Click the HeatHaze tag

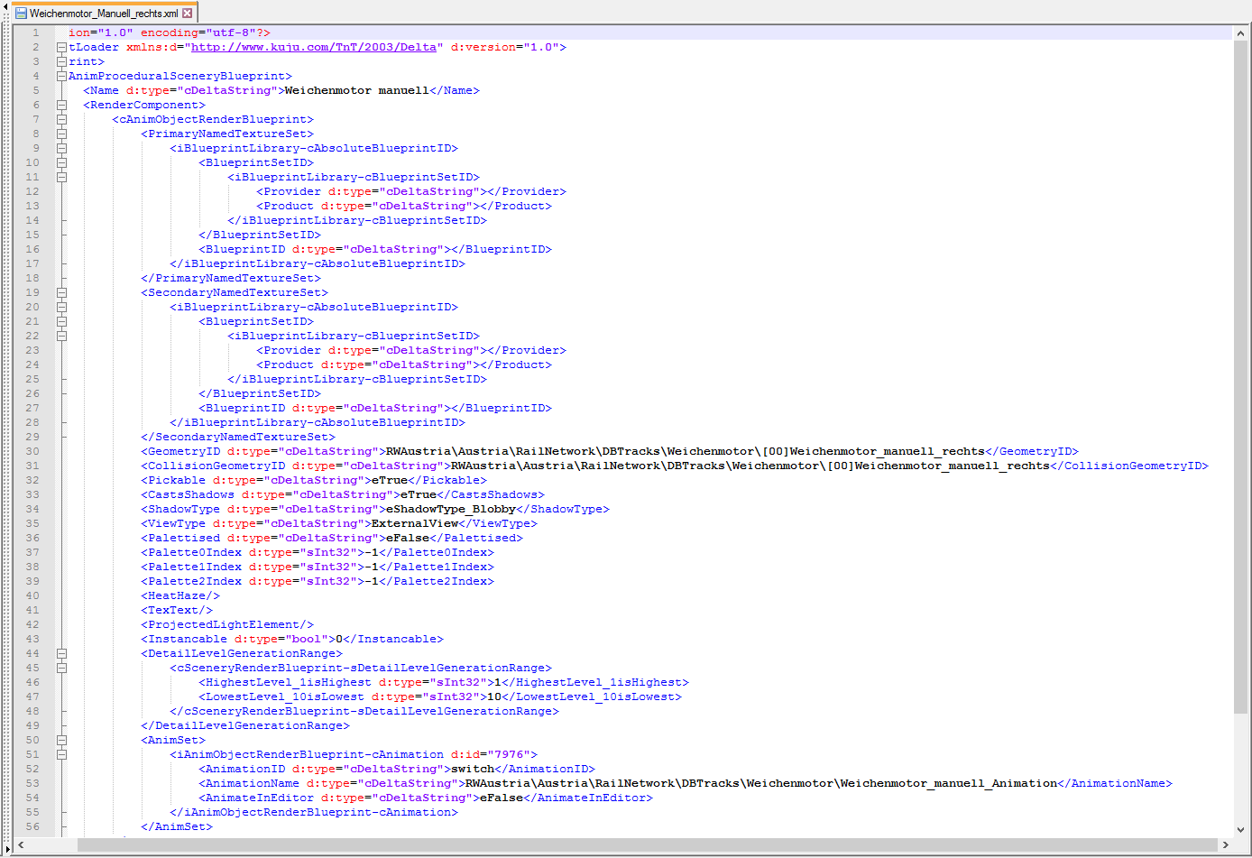180,595
